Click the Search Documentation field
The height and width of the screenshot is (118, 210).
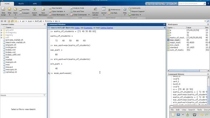[x=190, y=4]
